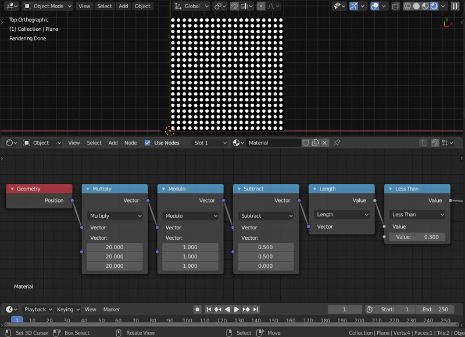Enable Rendered viewport shading mode

coord(435,6)
